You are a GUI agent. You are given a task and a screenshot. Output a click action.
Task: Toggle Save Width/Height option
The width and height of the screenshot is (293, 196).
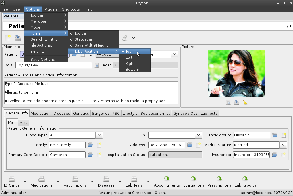91,45
